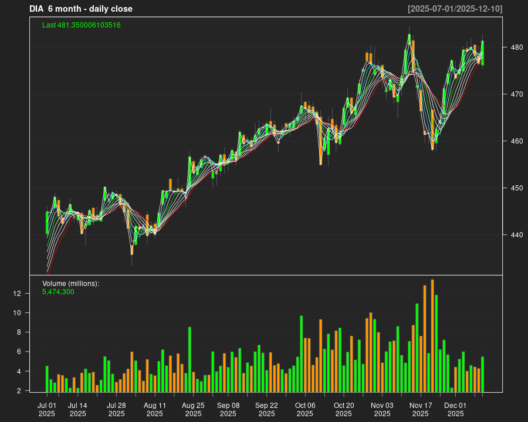Select the Nov 17 2025 date marker
Viewport: 528px width, 422px height.
tap(421, 409)
